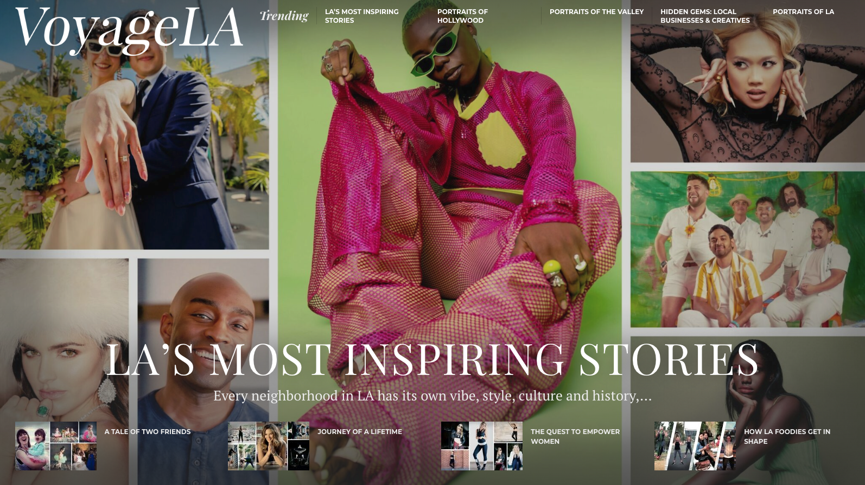Open Hidden Gems: Local Businesses & Creatives
The height and width of the screenshot is (485, 865).
click(x=705, y=16)
